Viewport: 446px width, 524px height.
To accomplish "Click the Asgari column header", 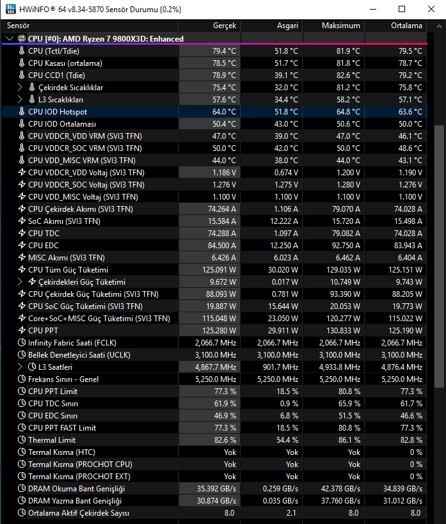I will click(271, 26).
